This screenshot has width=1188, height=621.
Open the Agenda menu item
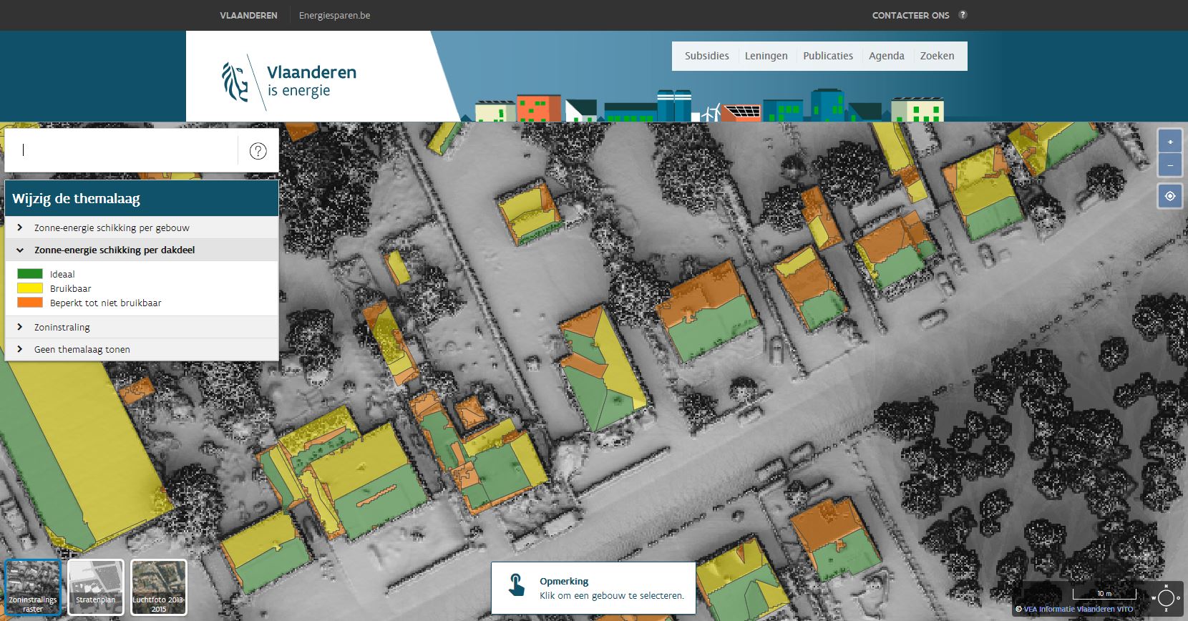[887, 56]
